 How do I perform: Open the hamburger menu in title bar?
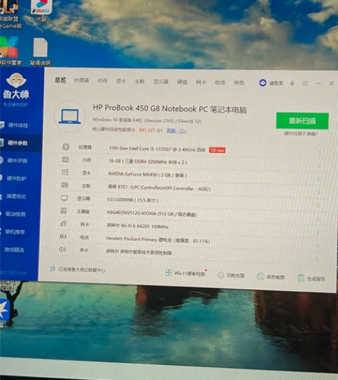point(305,84)
